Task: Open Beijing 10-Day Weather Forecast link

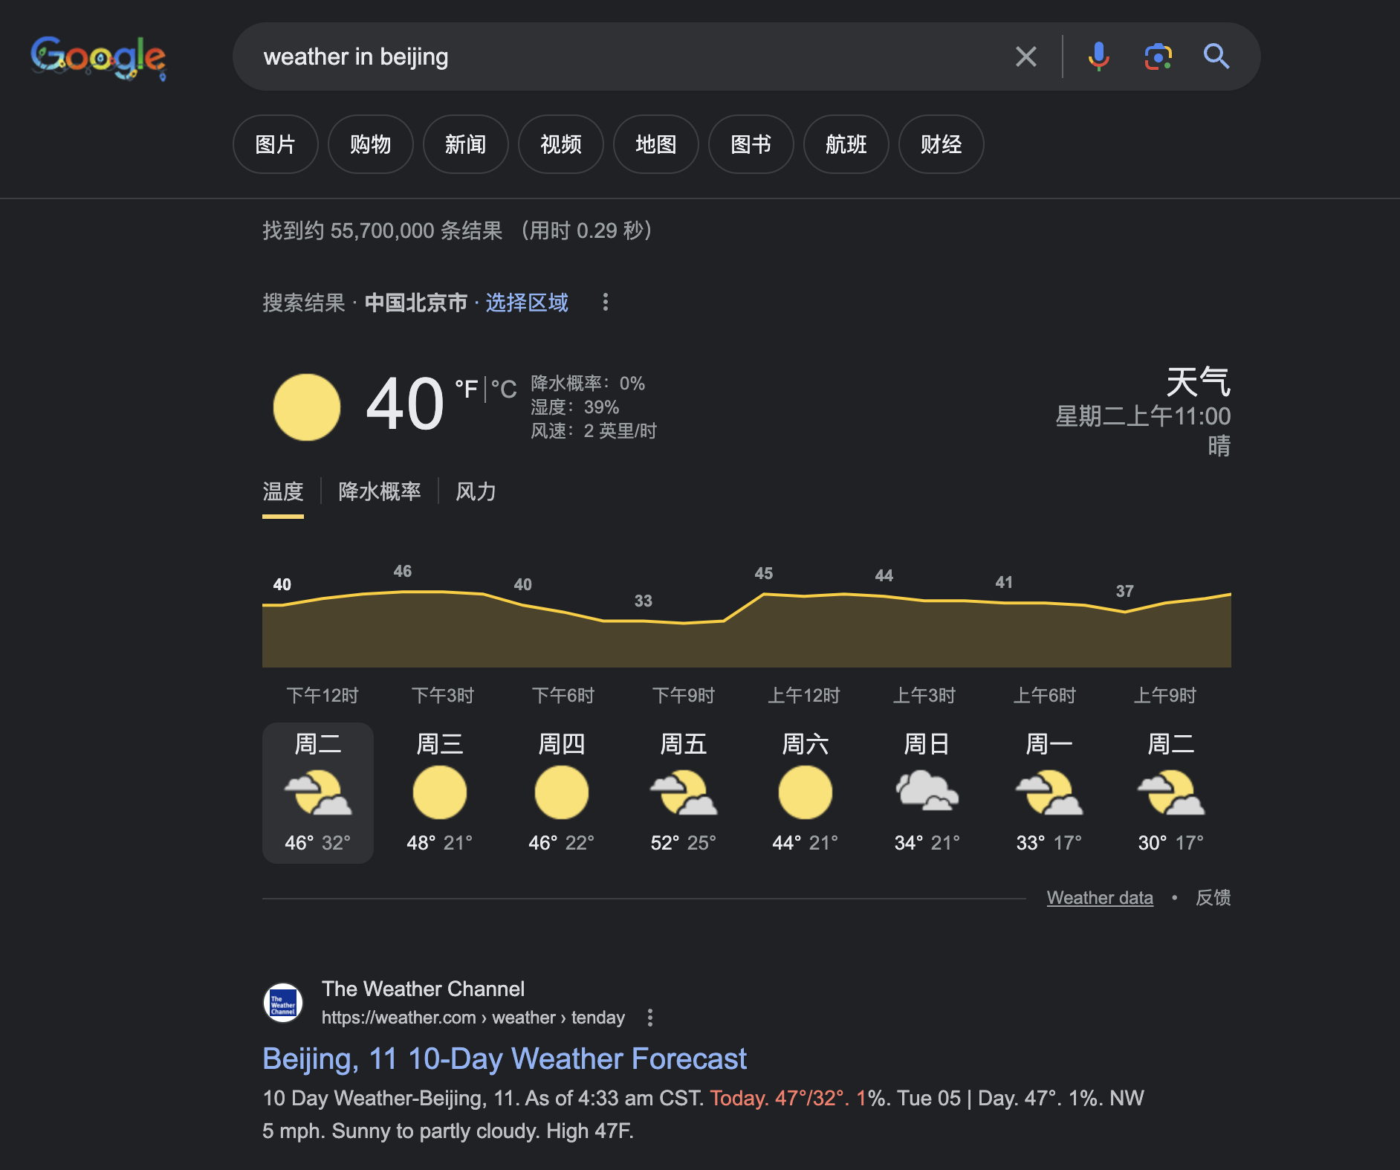Action: pyautogui.click(x=504, y=1059)
